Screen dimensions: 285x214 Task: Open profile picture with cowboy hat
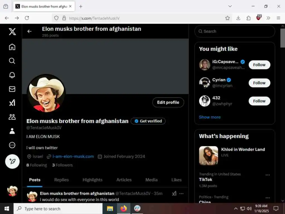click(x=46, y=93)
